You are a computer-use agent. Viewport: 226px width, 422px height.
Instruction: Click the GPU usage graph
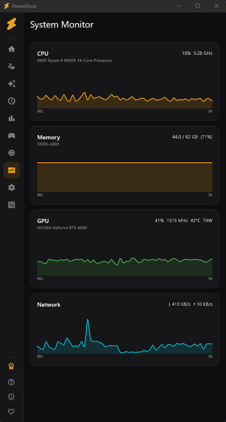[125, 267]
